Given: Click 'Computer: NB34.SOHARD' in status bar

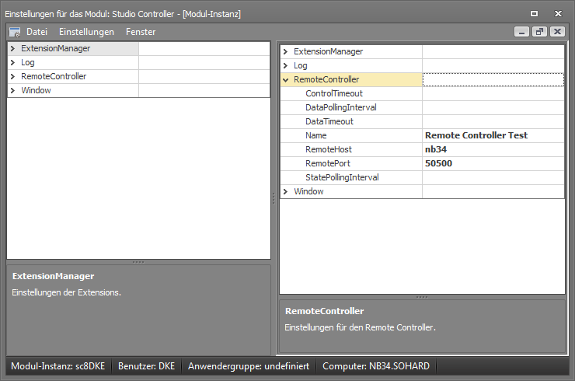Looking at the screenshot, I should pyautogui.click(x=376, y=366).
